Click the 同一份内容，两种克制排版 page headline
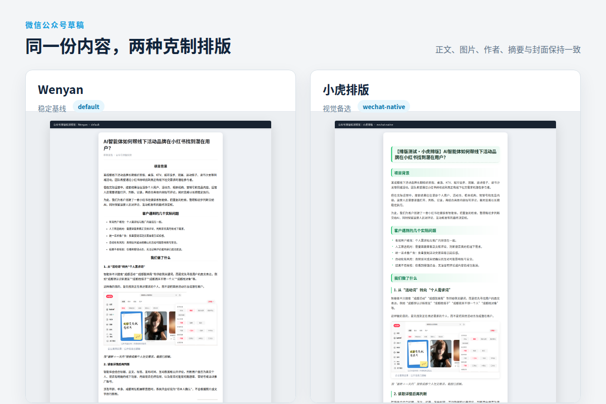The height and width of the screenshot is (404, 606). click(128, 46)
